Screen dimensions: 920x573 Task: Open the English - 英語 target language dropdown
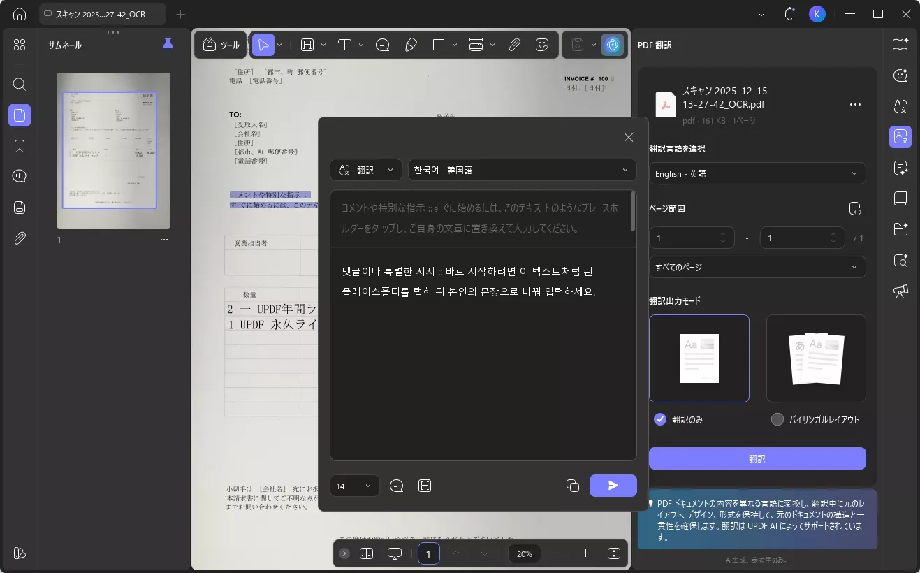[x=757, y=173]
